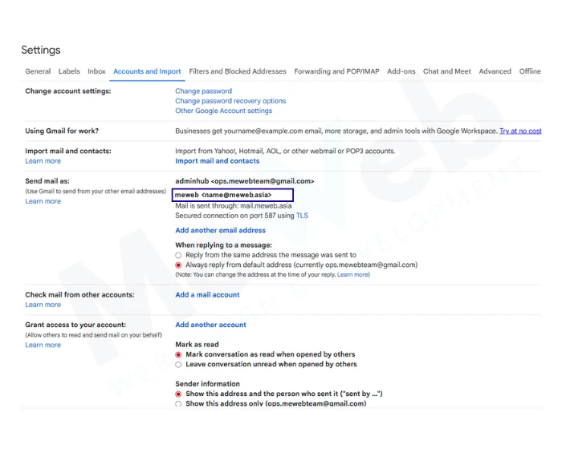Select Mark conversation as read option

tap(178, 354)
